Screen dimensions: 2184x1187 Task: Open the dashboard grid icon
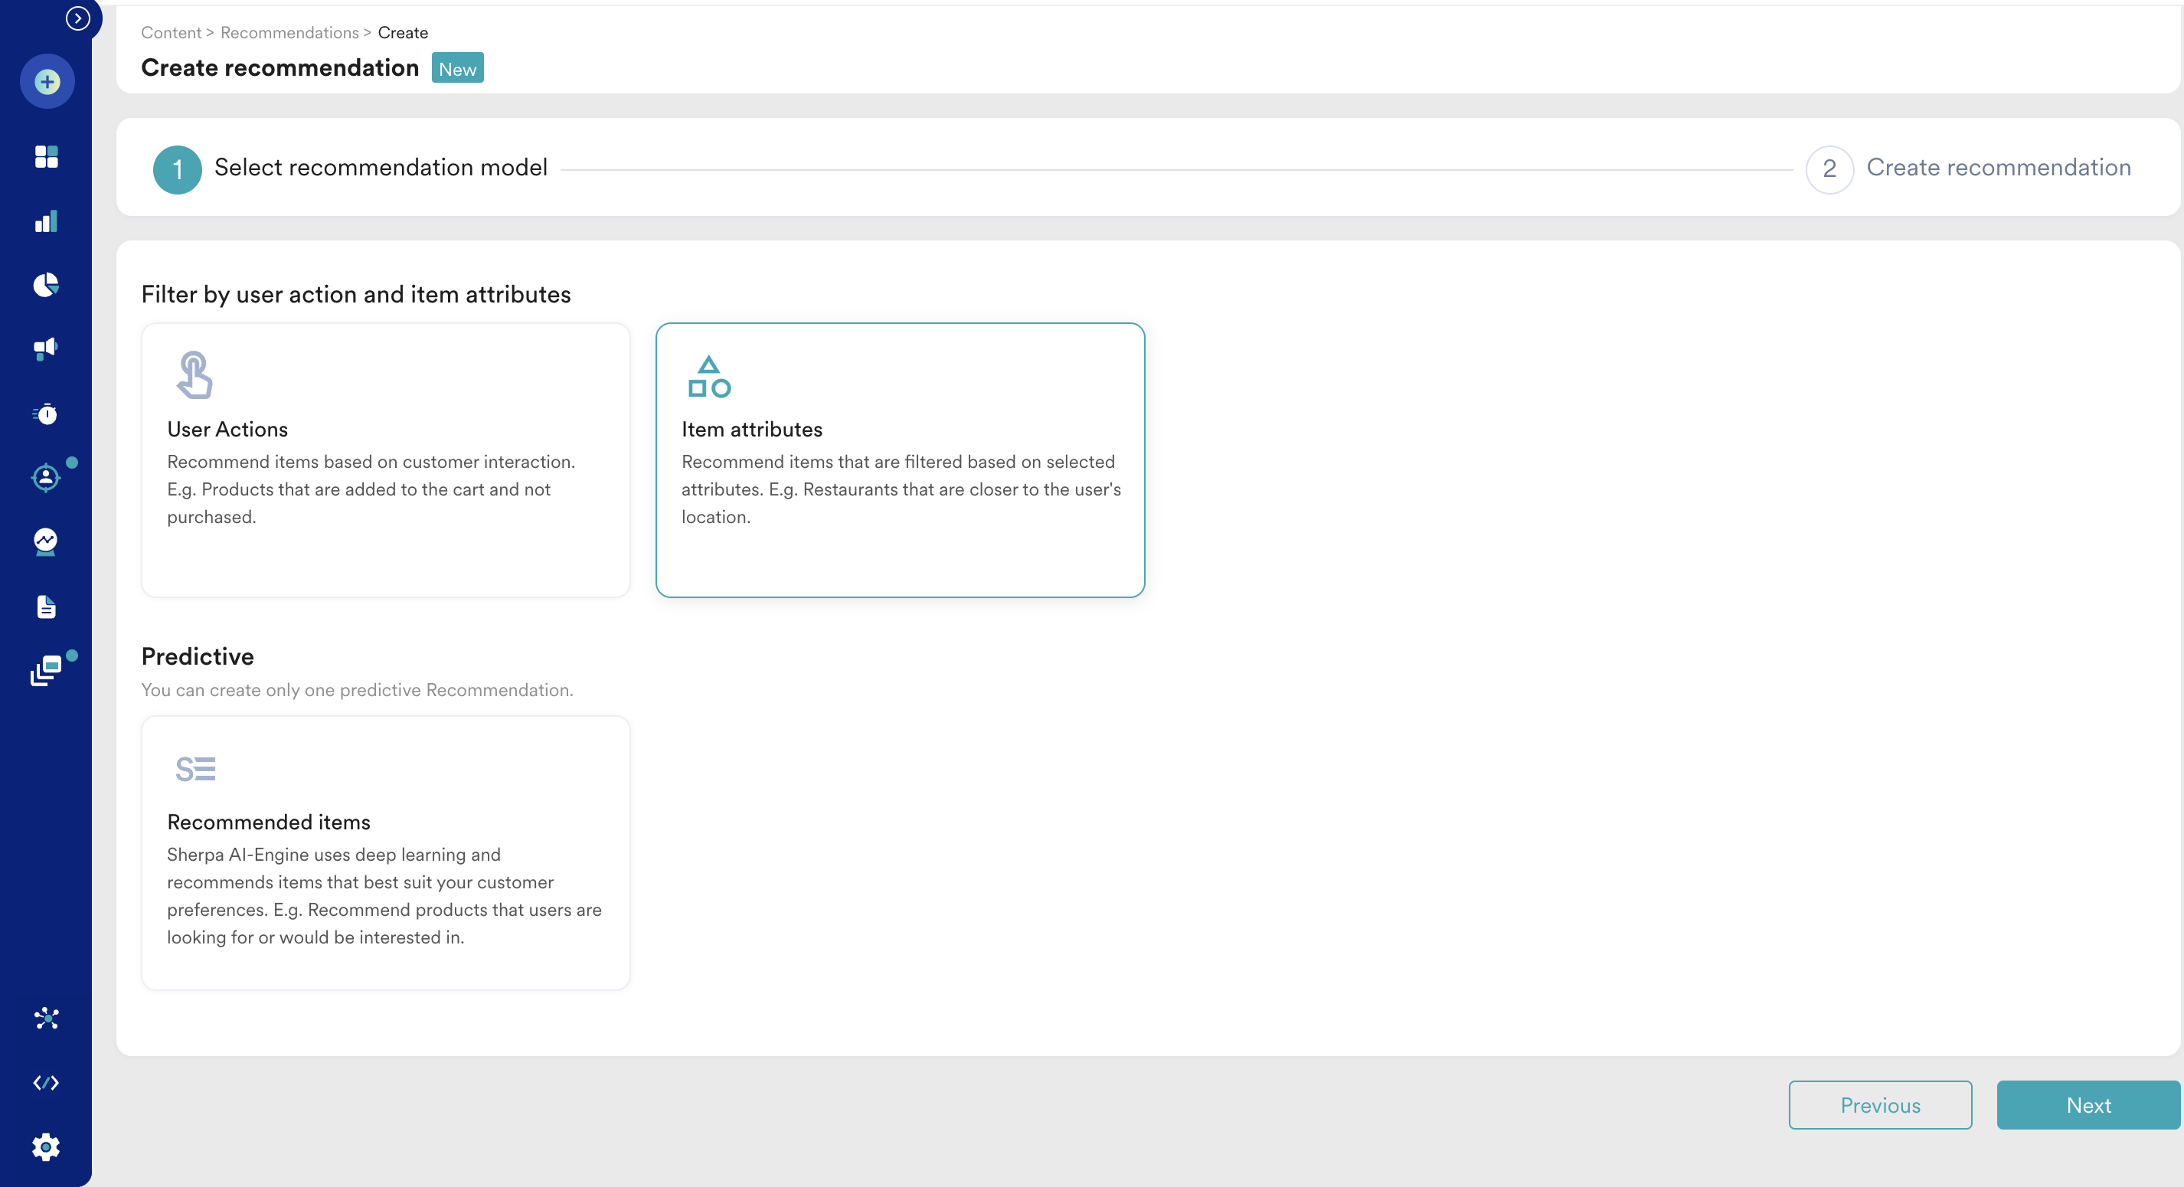tap(47, 158)
